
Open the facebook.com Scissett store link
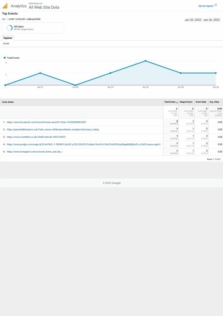(46, 122)
